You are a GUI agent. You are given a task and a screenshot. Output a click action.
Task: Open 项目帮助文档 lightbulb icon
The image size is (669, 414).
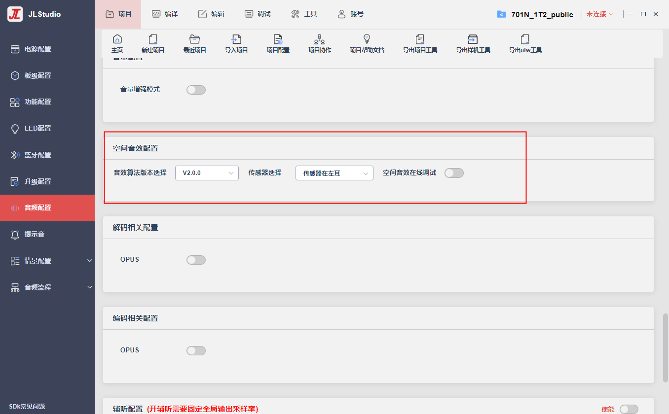click(x=367, y=39)
